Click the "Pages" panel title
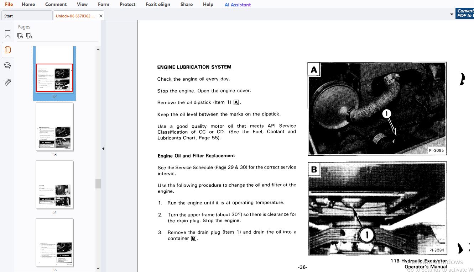This screenshot has height=272, width=474. [x=24, y=27]
